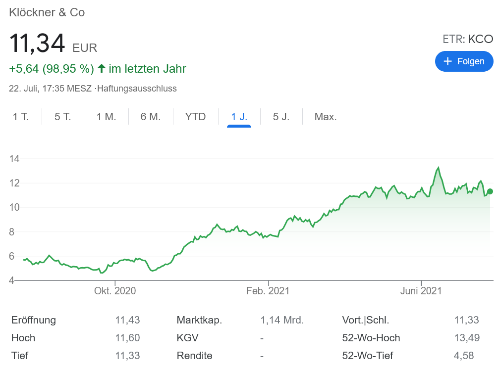Screen dimensions: 498x368
Task: Select the 1 T. time range tab
Action: [x=21, y=117]
